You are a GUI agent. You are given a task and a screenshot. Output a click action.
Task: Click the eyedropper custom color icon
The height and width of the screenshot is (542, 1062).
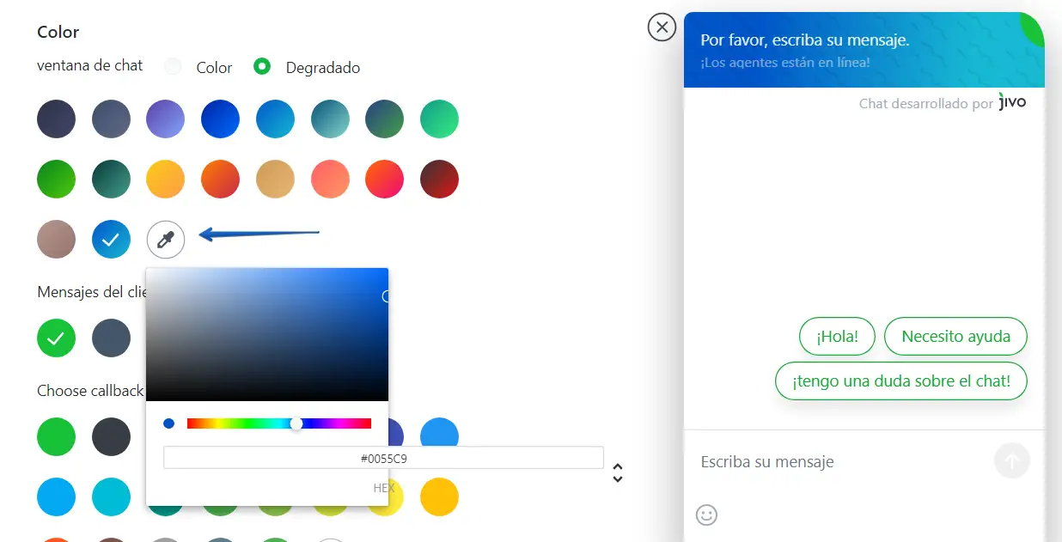tap(166, 240)
